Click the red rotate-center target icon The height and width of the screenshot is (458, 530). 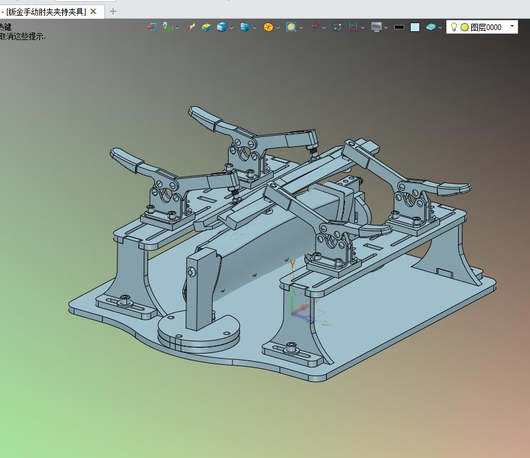click(x=315, y=27)
